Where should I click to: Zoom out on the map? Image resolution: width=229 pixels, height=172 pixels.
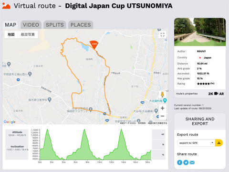point(162,116)
